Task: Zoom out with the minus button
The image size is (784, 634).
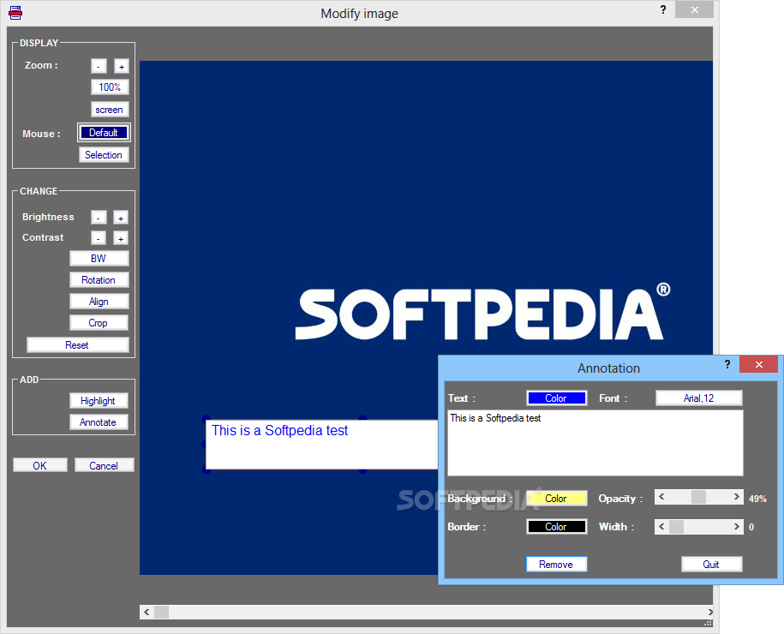Action: pyautogui.click(x=99, y=66)
